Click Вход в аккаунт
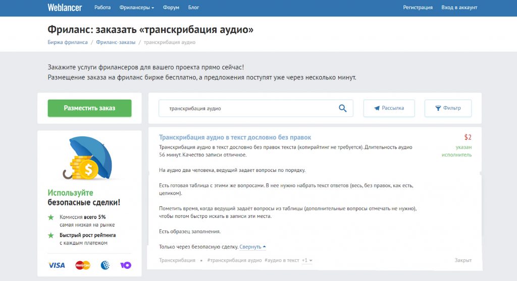The height and width of the screenshot is (281, 517). 459,7
